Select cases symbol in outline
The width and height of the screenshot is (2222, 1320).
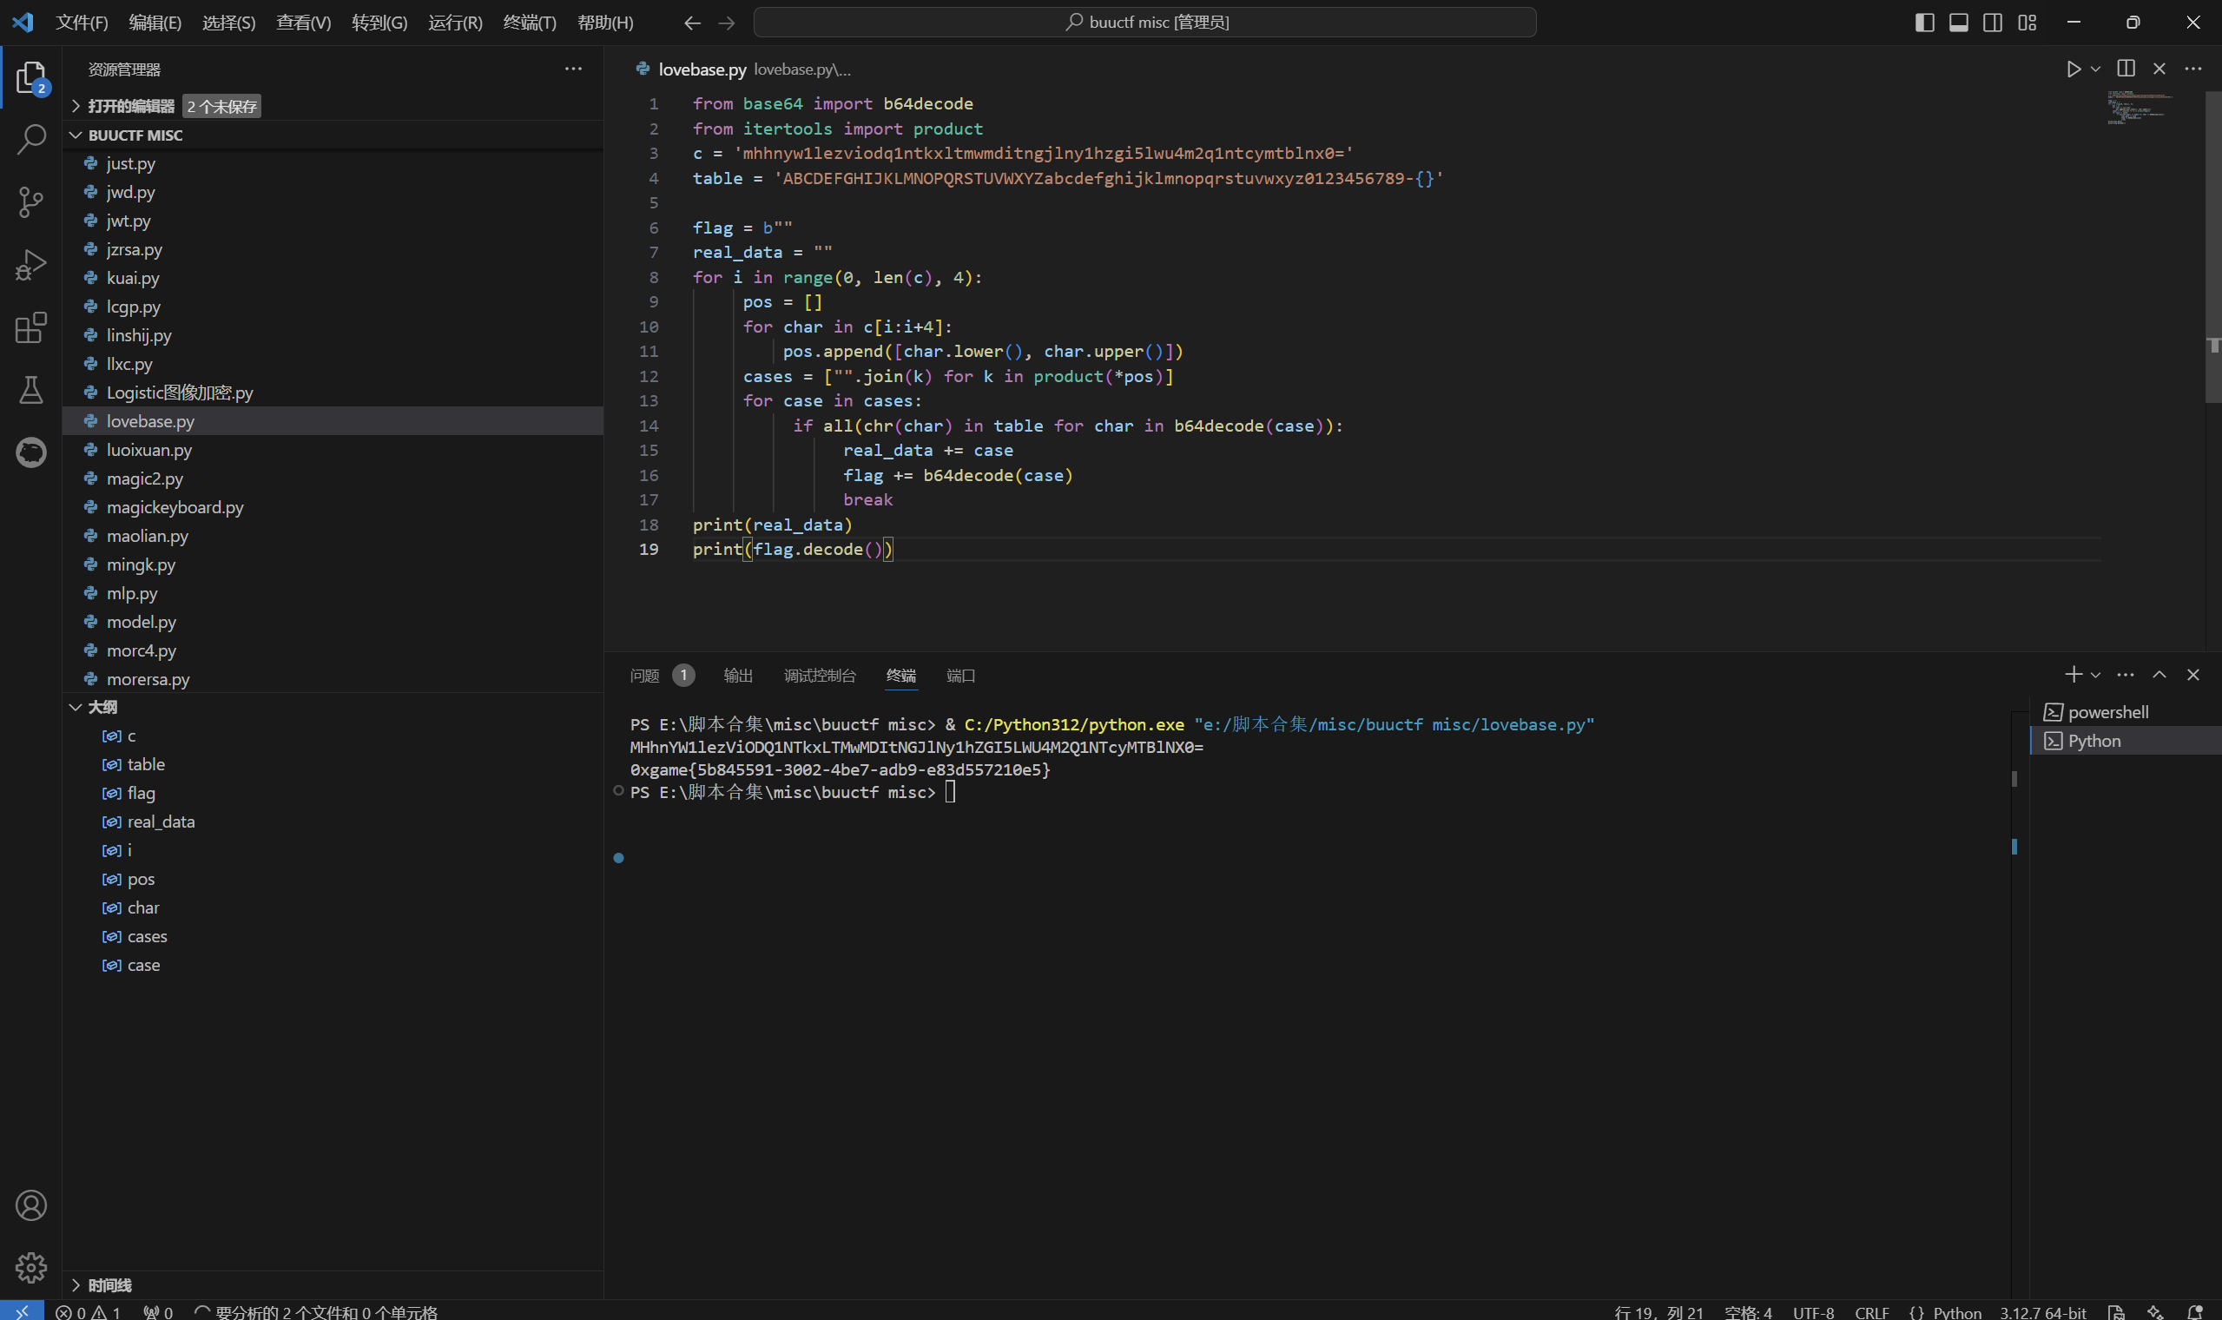tap(333, 937)
